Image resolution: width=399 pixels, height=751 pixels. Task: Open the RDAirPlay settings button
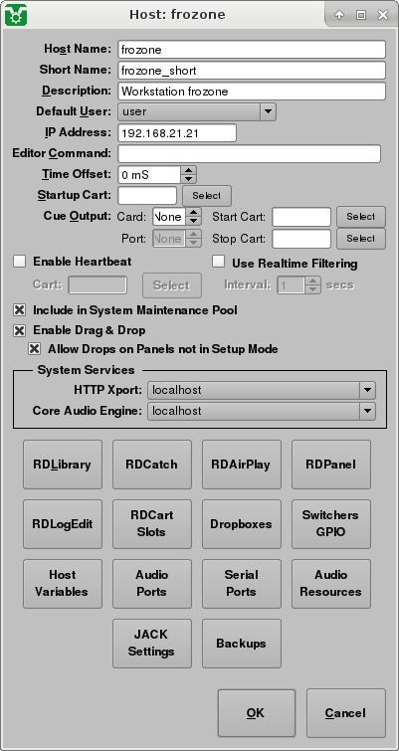point(242,465)
